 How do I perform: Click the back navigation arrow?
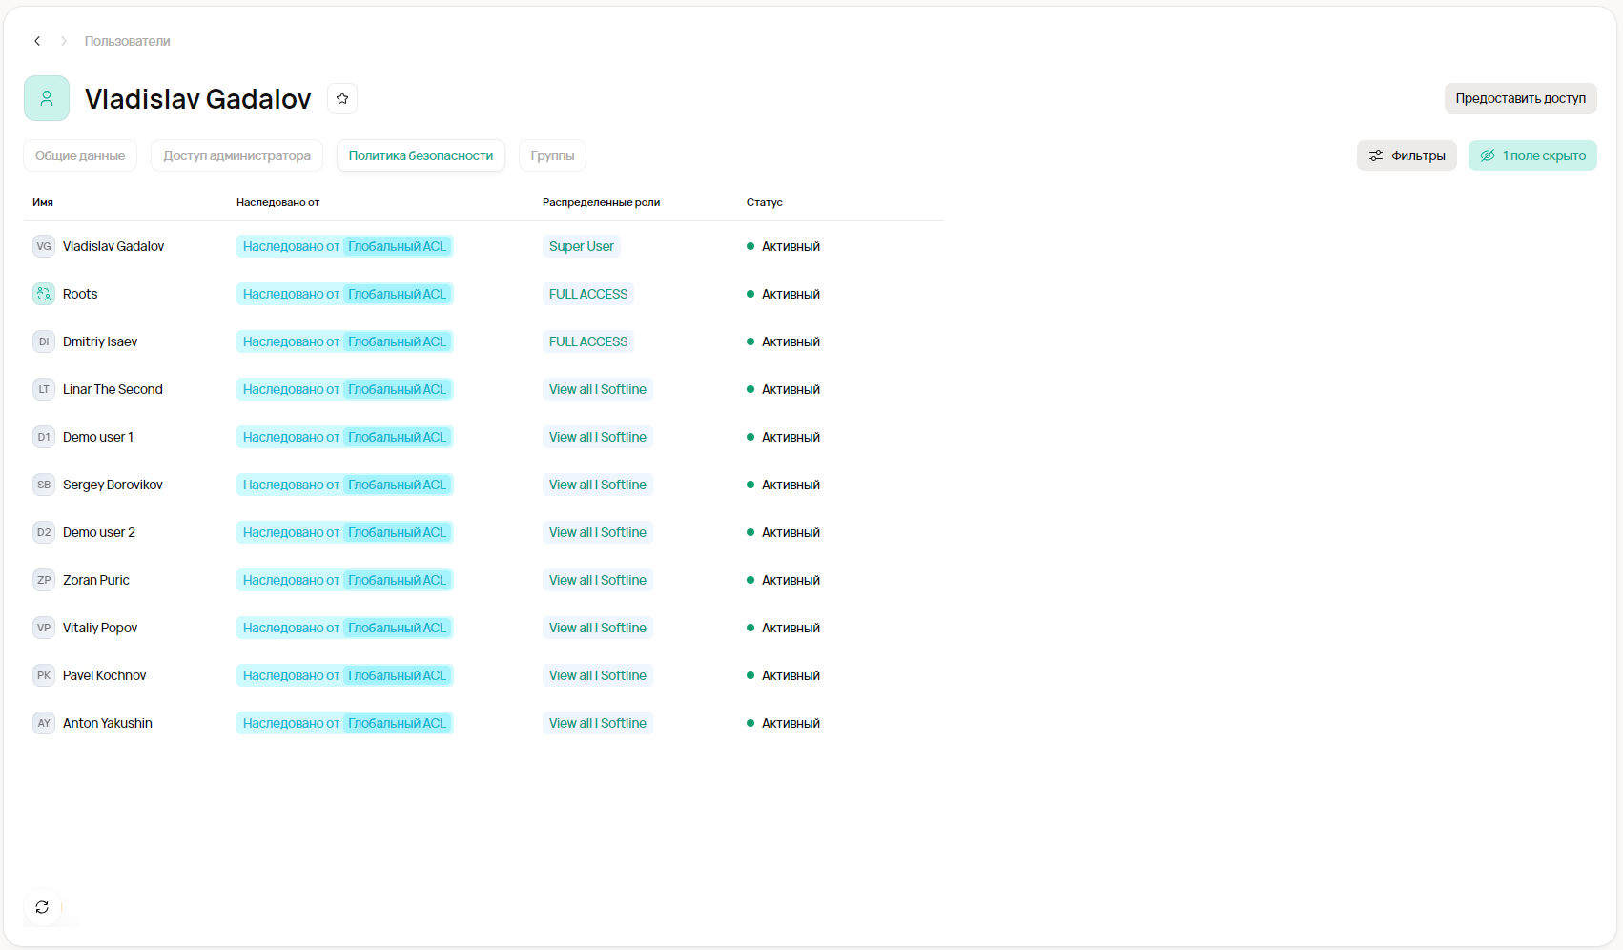[37, 41]
